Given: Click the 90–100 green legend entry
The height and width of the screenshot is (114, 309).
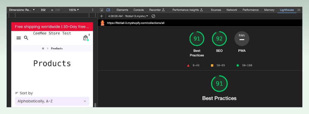Looking at the screenshot, I should (244, 65).
